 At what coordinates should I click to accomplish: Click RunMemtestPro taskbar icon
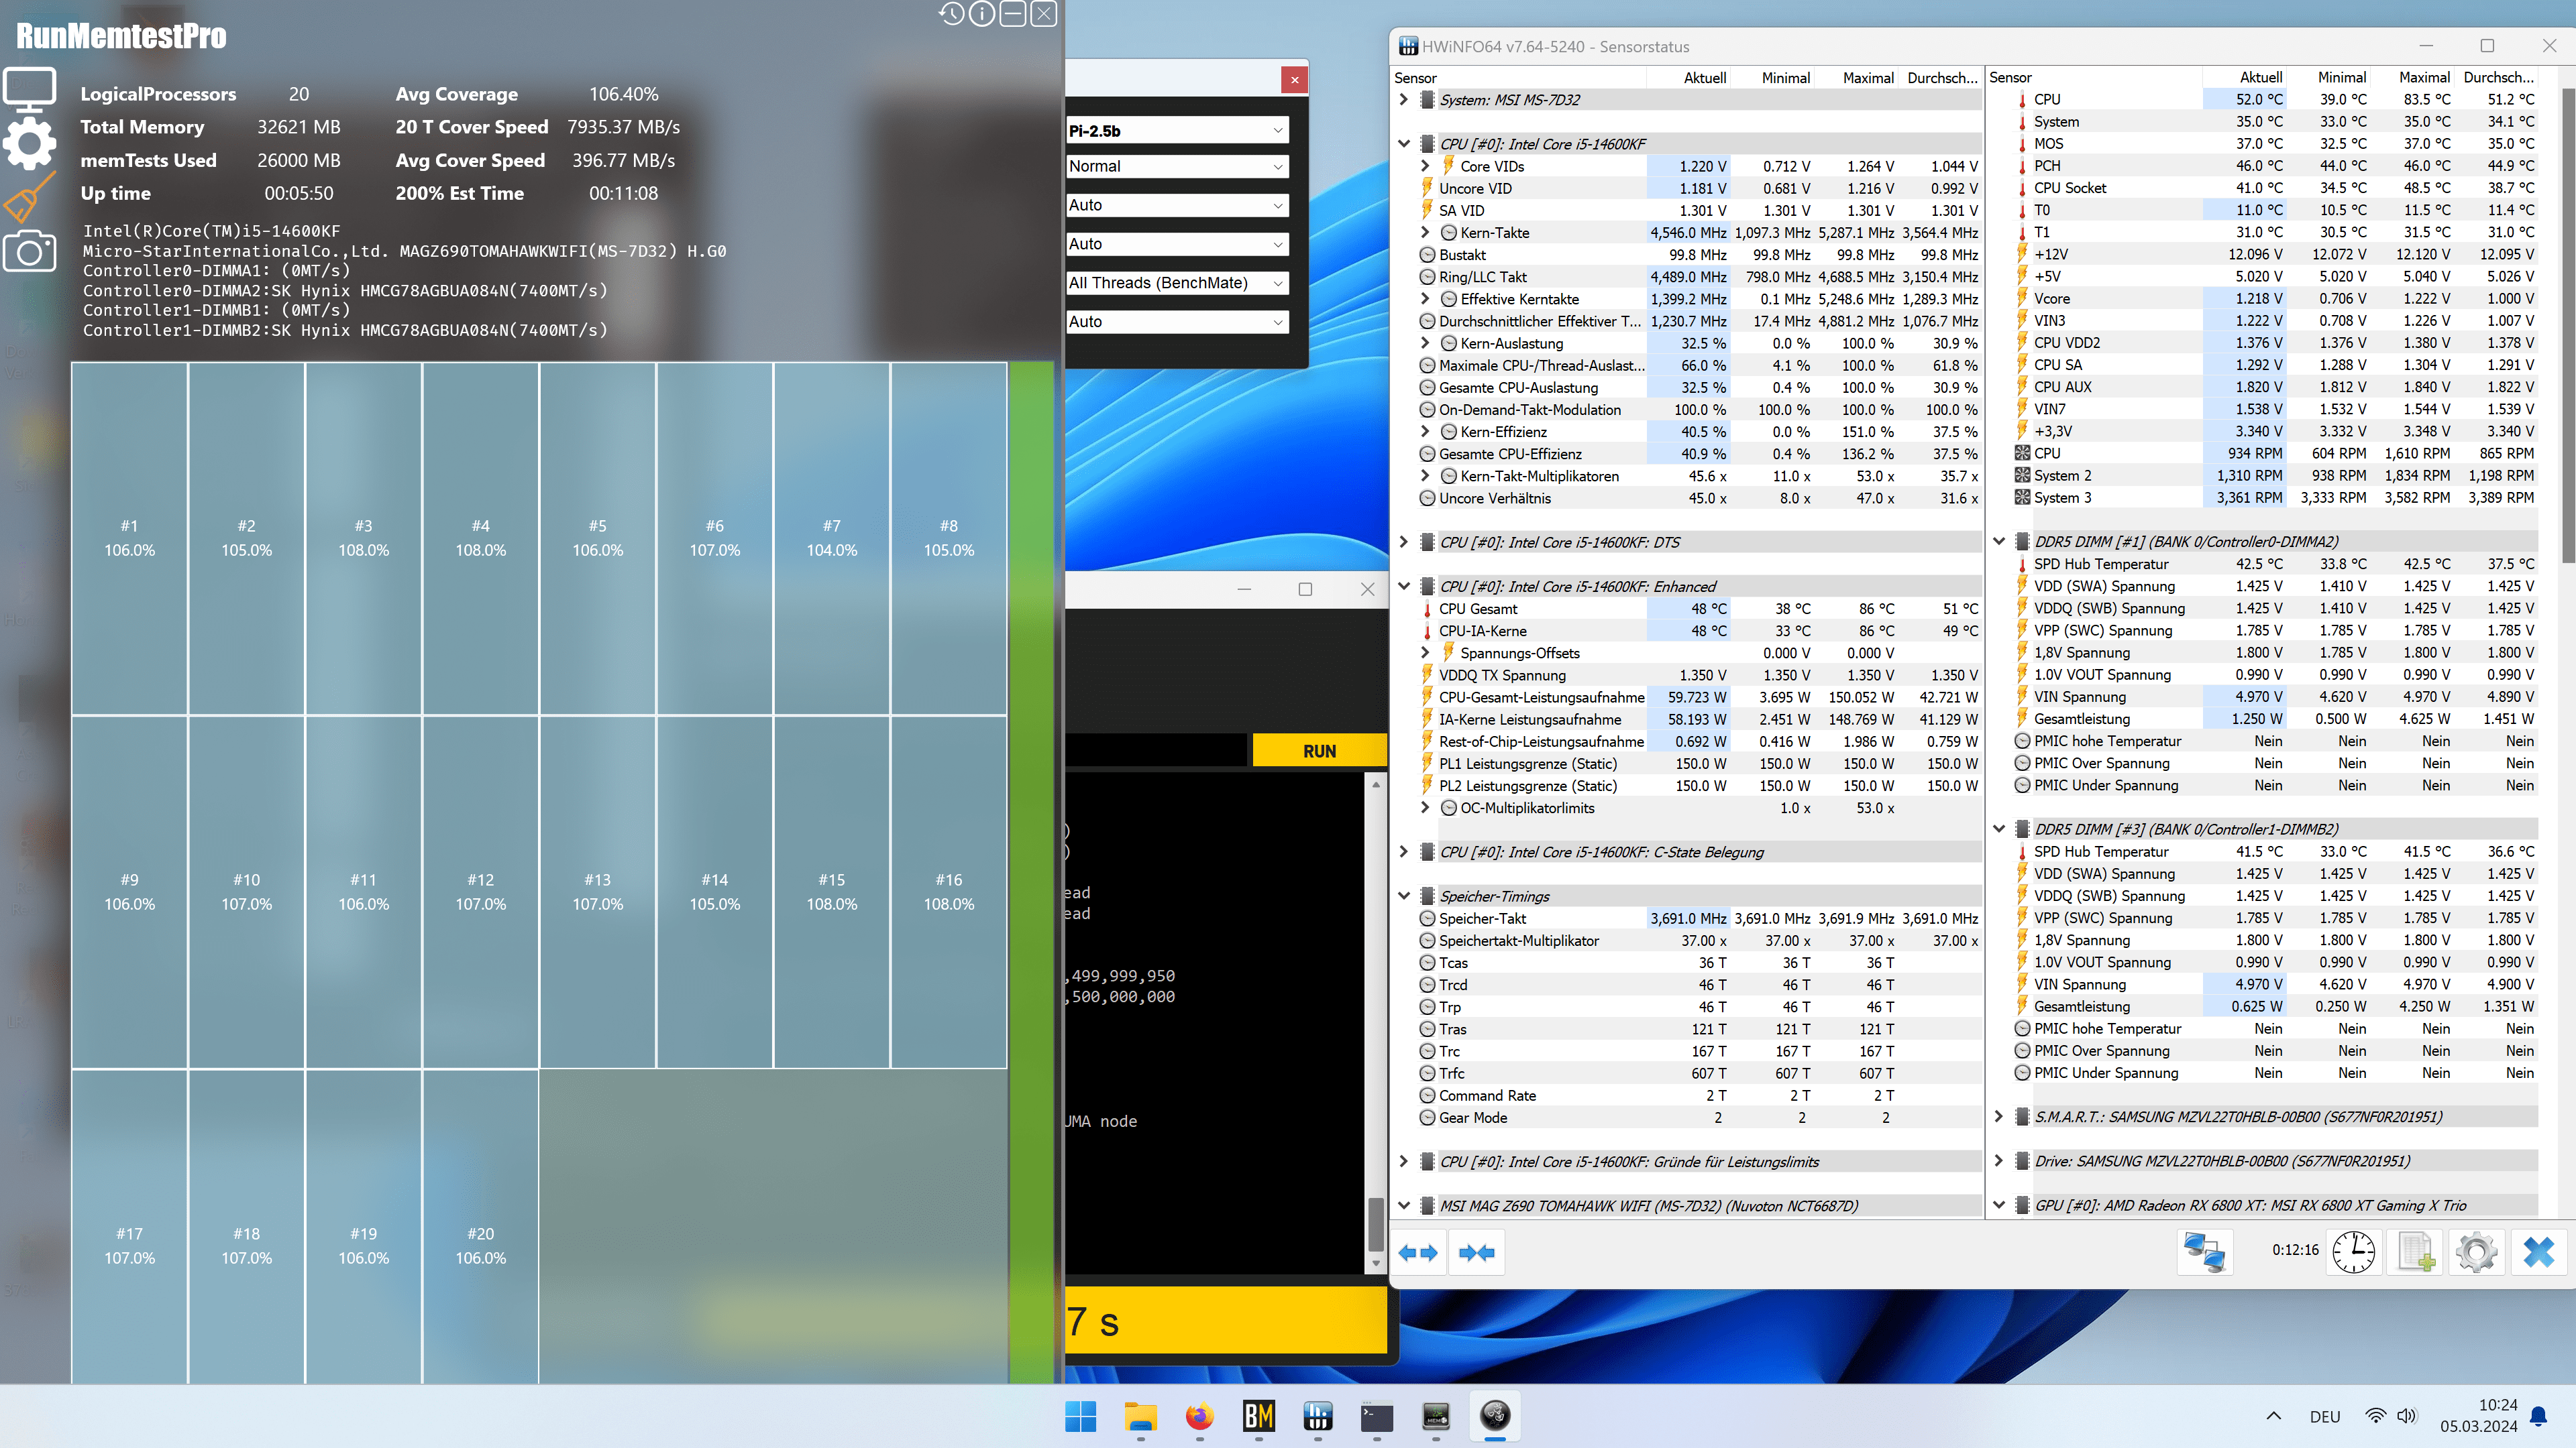coord(1495,1416)
